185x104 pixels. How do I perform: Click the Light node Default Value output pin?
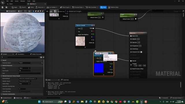[x=136, y=19]
